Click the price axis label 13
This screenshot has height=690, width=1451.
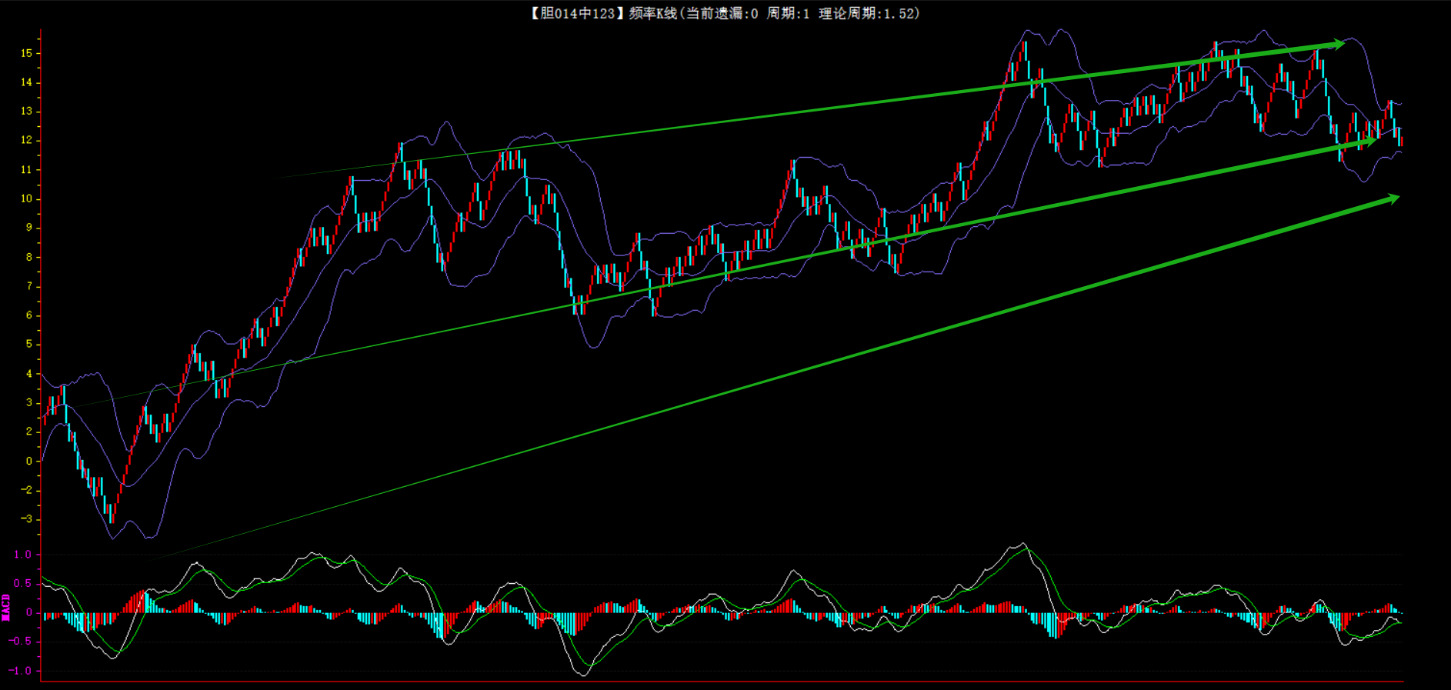click(27, 112)
